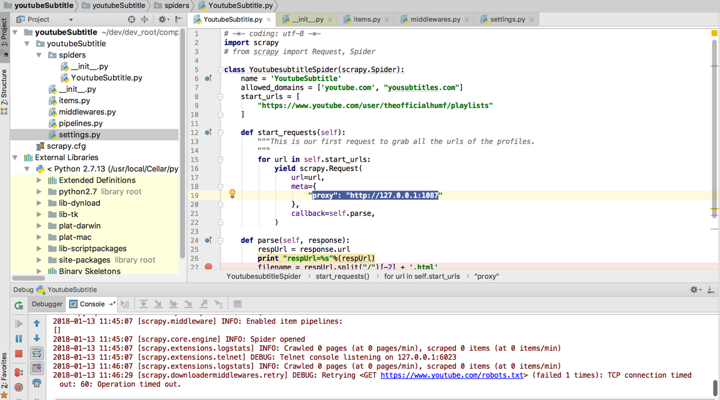Click the lightbulb intention icon on line 19

pos(232,194)
